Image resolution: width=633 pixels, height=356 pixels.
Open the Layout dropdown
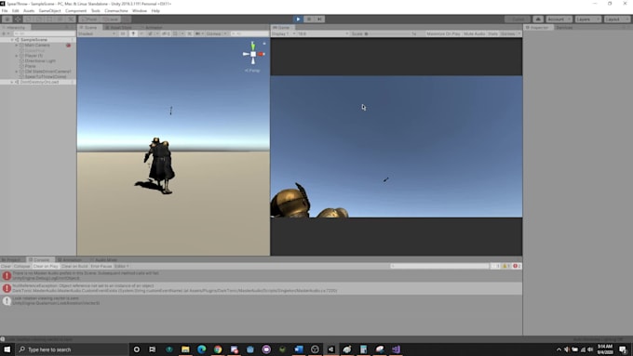click(x=617, y=19)
